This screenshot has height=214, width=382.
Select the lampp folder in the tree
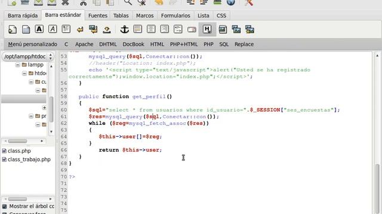36,65
